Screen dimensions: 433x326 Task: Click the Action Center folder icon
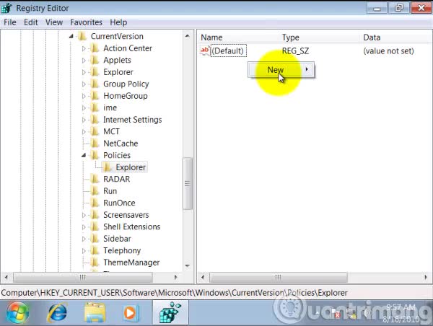[x=95, y=48]
